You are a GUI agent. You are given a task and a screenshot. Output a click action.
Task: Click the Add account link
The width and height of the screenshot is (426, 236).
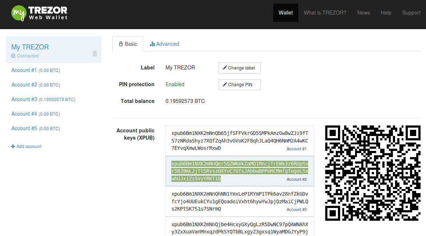tap(26, 147)
